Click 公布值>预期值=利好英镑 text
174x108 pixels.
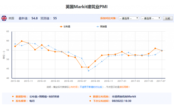click(44, 97)
